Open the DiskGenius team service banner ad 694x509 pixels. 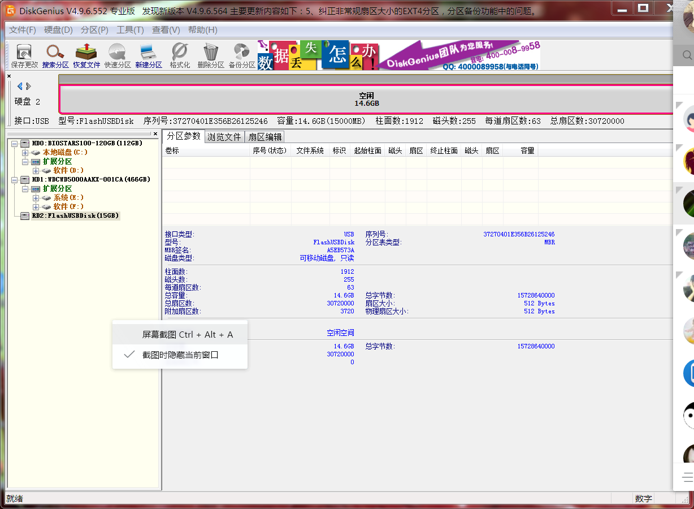(459, 55)
